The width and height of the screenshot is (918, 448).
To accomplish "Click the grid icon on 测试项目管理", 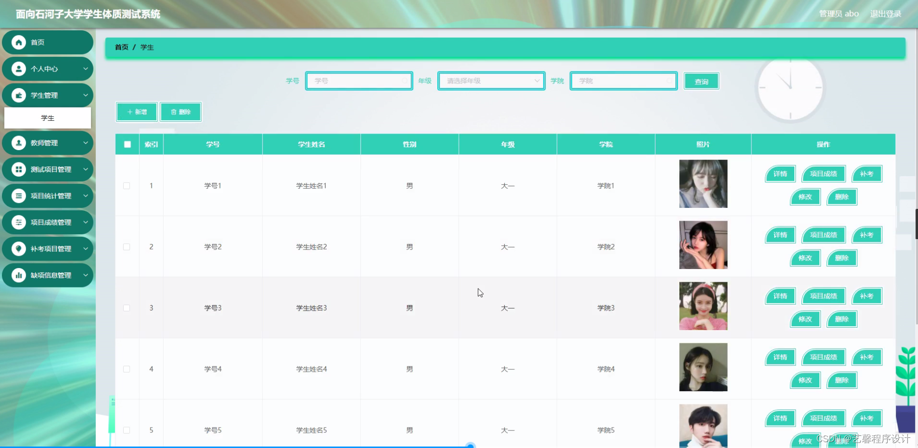I will tap(19, 169).
